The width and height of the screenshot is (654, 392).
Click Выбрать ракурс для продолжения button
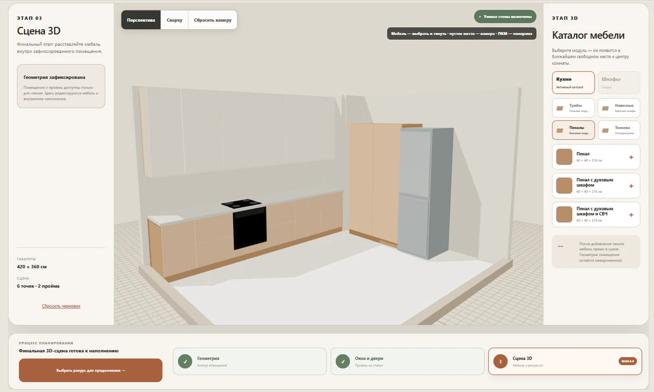pyautogui.click(x=90, y=370)
